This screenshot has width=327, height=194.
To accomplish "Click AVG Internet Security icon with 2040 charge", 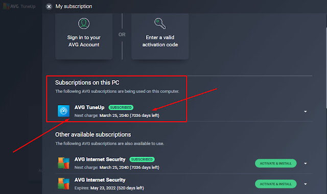I will 63,163.
